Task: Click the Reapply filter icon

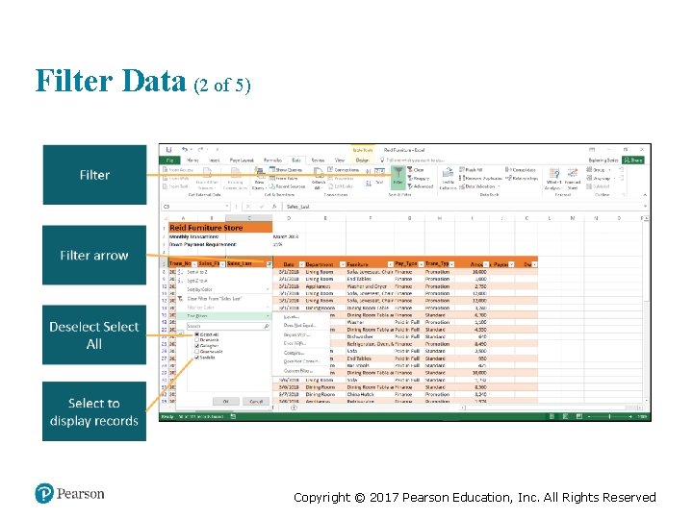Action: 410,179
